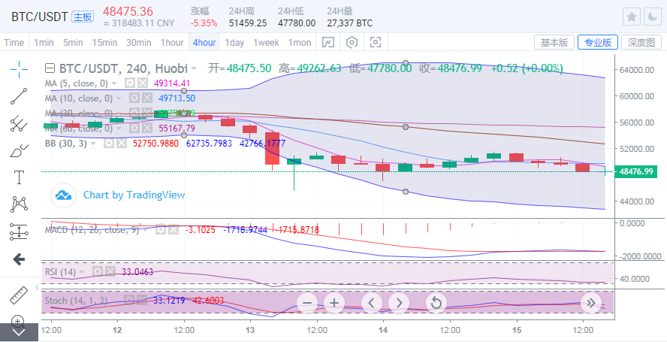The image size is (667, 342).
Task: Select the 15min interval tab
Action: point(104,43)
